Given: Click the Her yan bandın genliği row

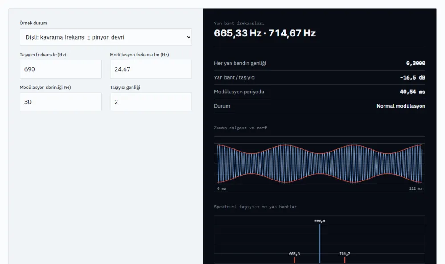Looking at the screenshot, I should 320,63.
